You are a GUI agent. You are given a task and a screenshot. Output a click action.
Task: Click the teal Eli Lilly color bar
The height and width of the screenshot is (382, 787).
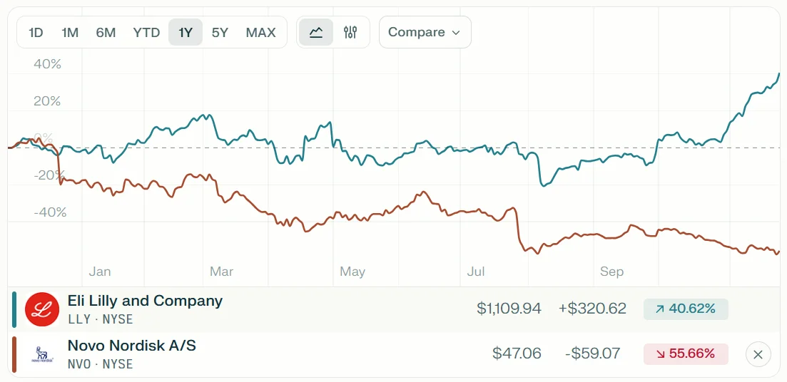coord(14,309)
